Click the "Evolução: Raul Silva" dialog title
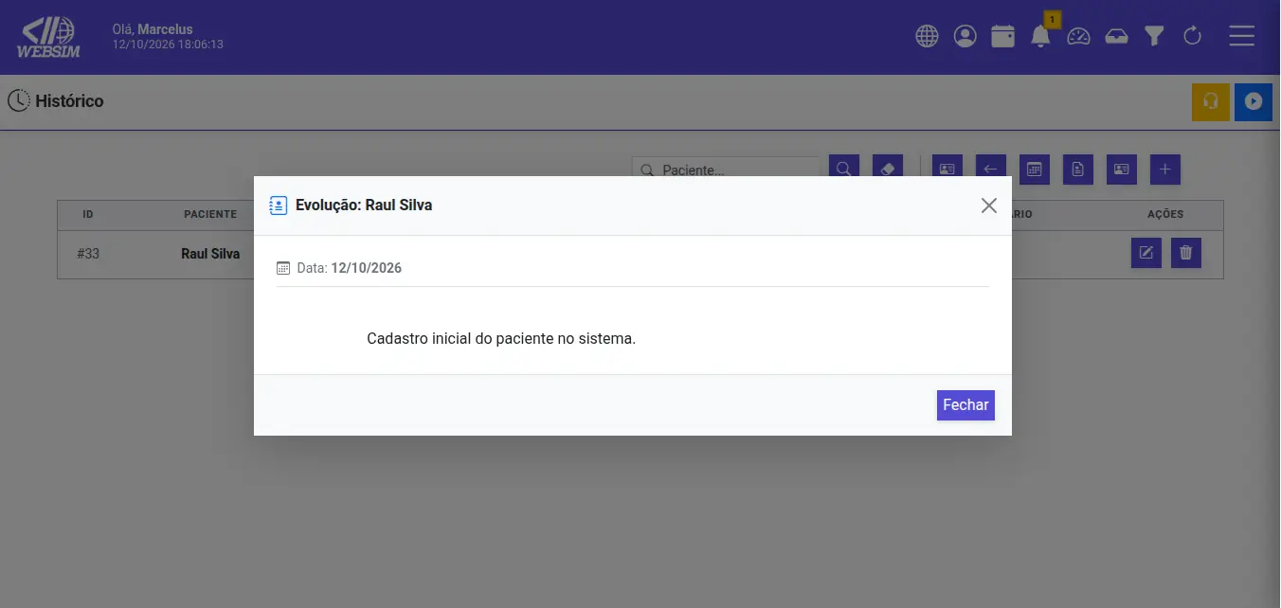This screenshot has height=608, width=1281. 364,205
